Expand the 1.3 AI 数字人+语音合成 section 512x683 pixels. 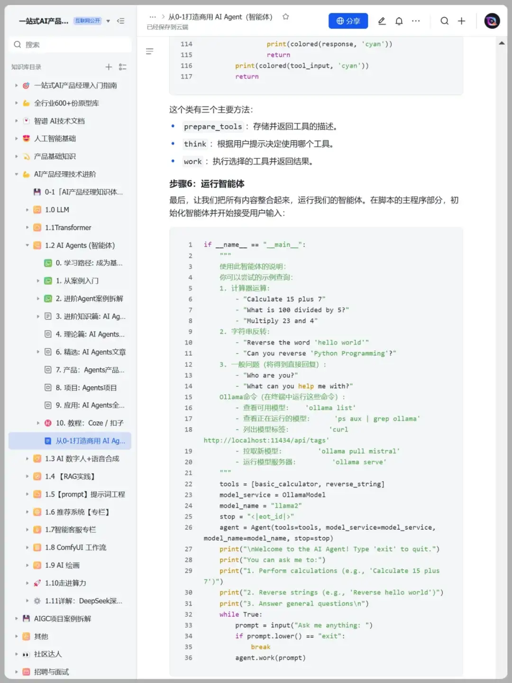point(27,458)
